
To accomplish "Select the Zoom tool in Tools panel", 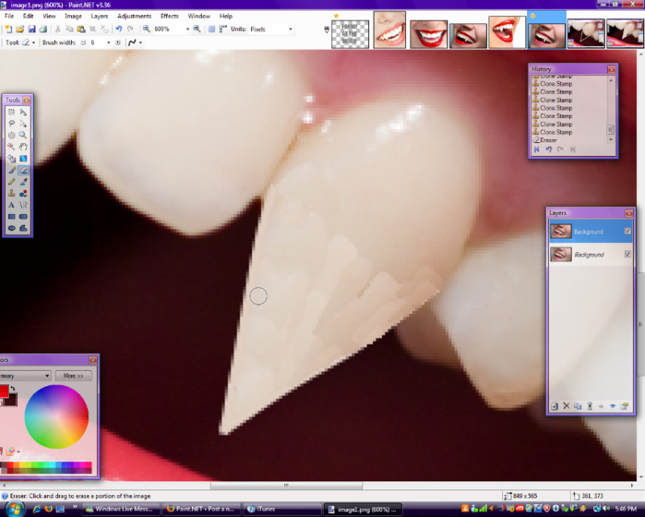I will [23, 135].
